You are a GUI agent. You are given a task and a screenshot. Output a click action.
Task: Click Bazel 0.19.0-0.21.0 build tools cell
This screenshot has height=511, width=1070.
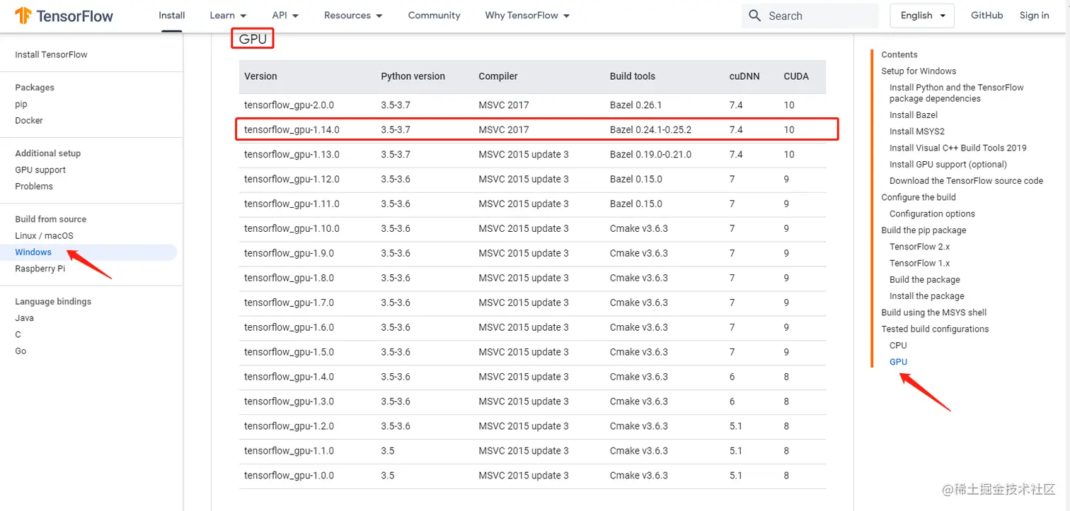650,154
